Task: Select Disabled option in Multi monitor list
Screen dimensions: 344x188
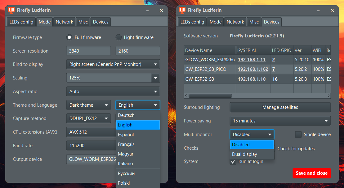Action: [x=252, y=144]
